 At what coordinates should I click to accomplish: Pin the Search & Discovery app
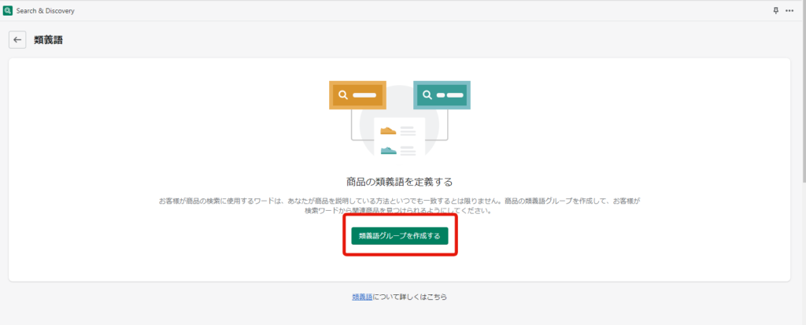tap(776, 11)
